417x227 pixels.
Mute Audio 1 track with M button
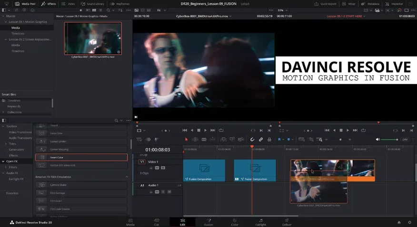click(x=169, y=192)
